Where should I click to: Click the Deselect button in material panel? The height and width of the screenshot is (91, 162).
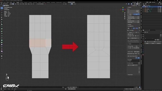(159, 43)
